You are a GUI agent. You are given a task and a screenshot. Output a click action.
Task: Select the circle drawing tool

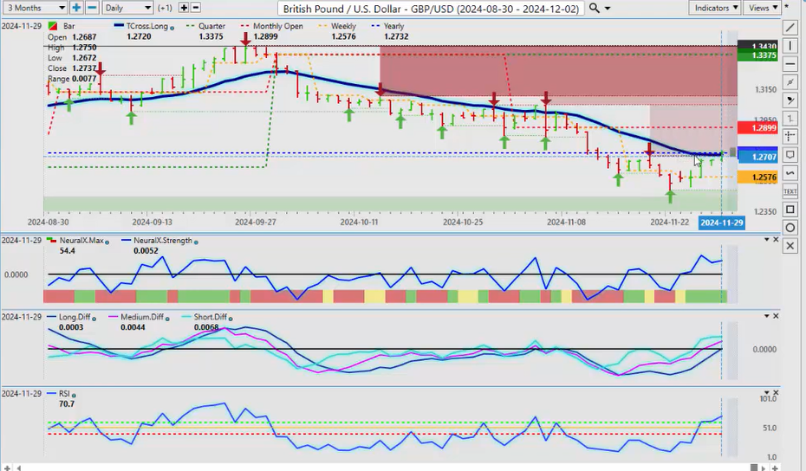tap(790, 228)
